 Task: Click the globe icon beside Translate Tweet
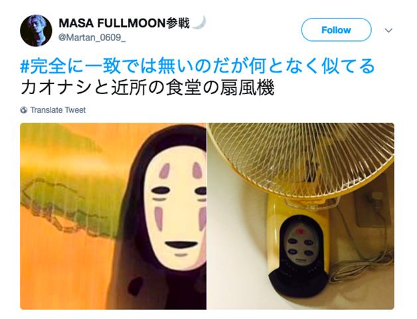tap(24, 110)
